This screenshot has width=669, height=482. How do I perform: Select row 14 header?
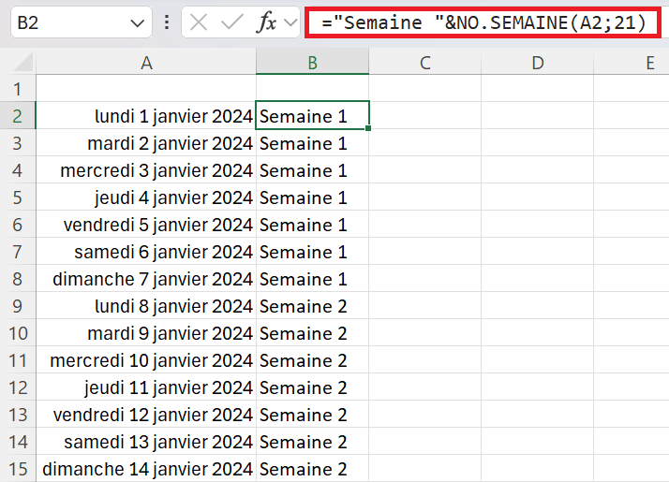[18, 442]
